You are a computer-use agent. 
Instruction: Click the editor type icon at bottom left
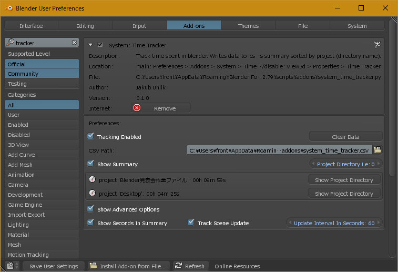(10, 266)
